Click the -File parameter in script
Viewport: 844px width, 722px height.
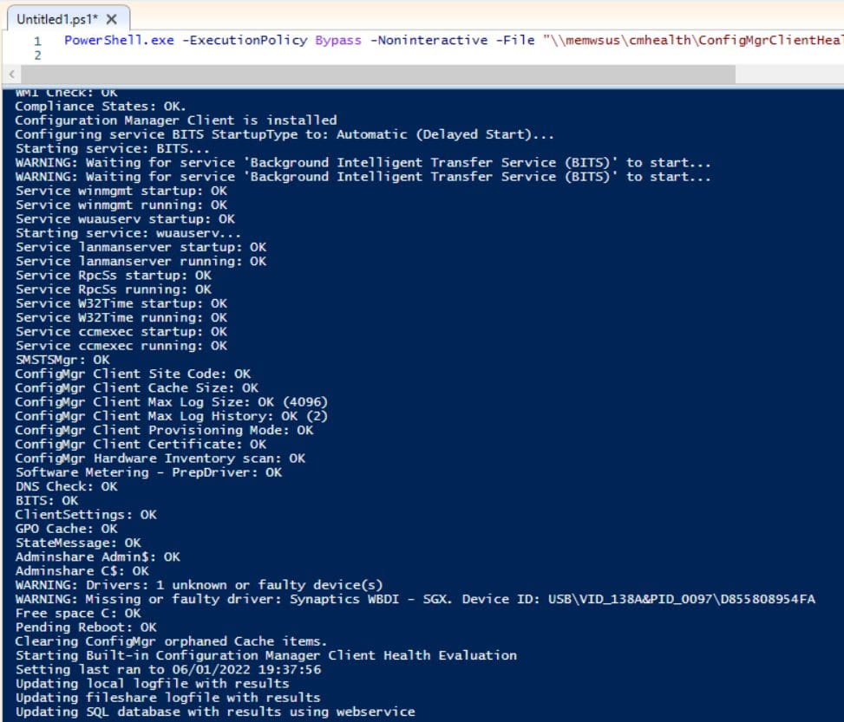click(x=515, y=41)
